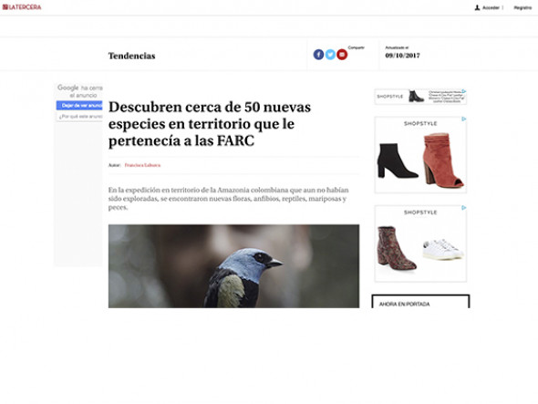
Task: Click the red email share icon
Action: [x=342, y=55]
